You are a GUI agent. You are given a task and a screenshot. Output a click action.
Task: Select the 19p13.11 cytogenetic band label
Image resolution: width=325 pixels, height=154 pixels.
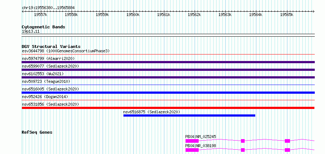[x=31, y=32]
